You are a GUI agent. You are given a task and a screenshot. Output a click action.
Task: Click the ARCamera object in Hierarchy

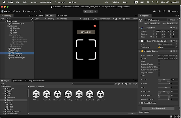tap(15, 50)
